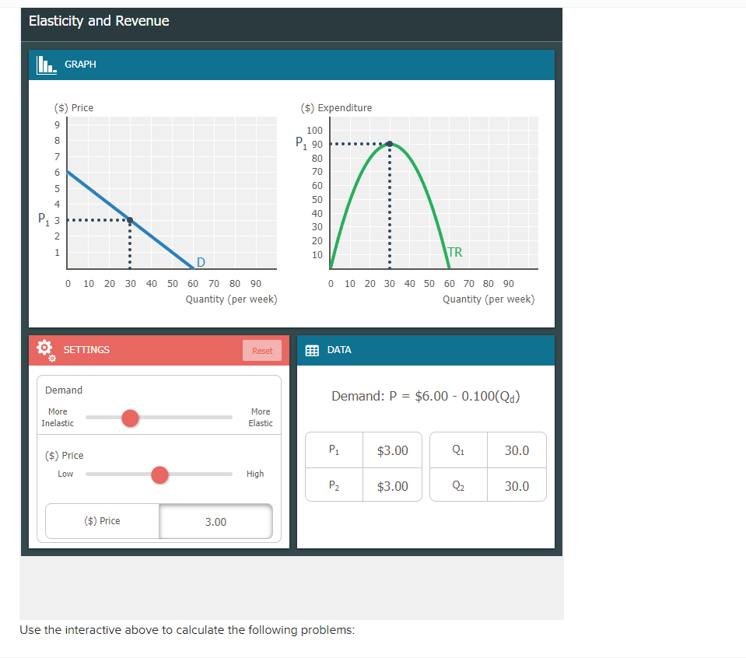The height and width of the screenshot is (658, 746).
Task: Click the Price input field showing 3.00
Action: (215, 521)
